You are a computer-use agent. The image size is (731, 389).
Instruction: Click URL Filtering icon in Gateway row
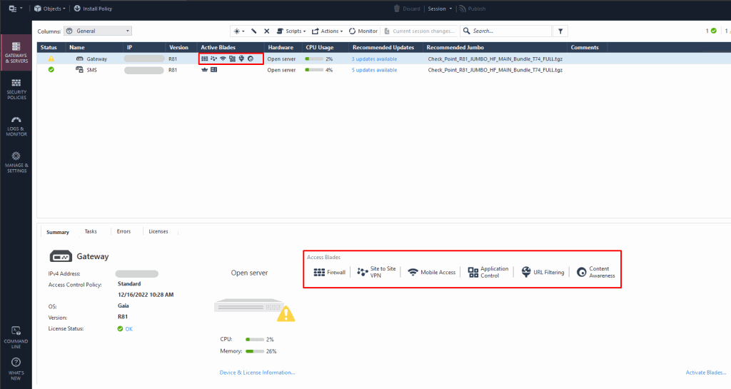(241, 59)
